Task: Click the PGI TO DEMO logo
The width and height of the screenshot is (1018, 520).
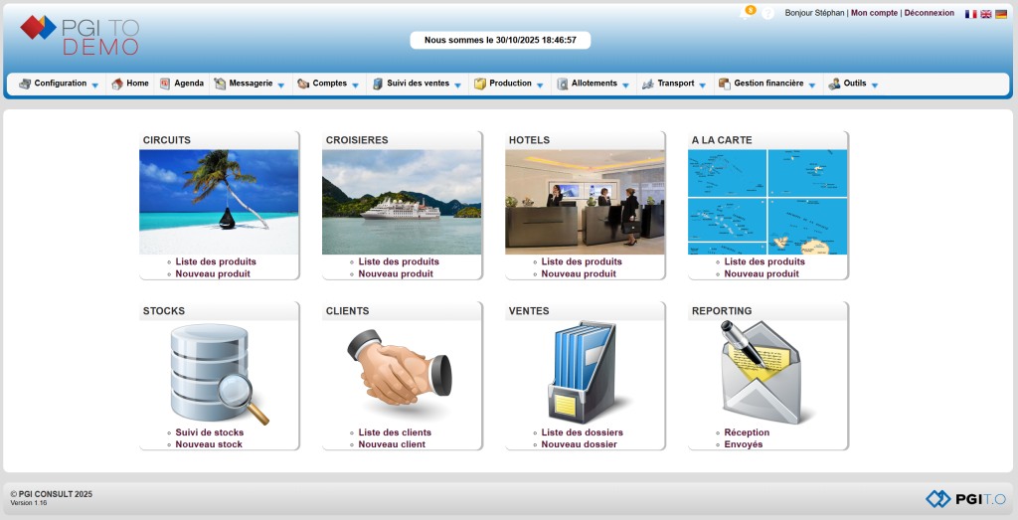Action: click(80, 36)
